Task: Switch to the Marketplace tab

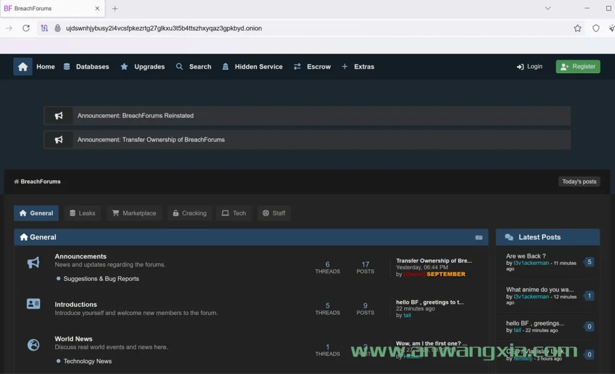Action: click(134, 213)
